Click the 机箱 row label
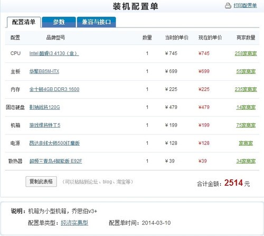The height and width of the screenshot is (236, 264). click(x=15, y=125)
